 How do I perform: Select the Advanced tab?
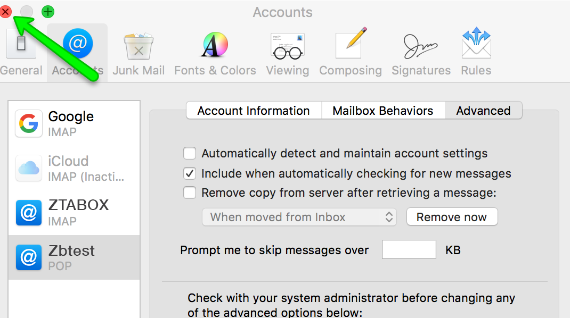coord(483,111)
